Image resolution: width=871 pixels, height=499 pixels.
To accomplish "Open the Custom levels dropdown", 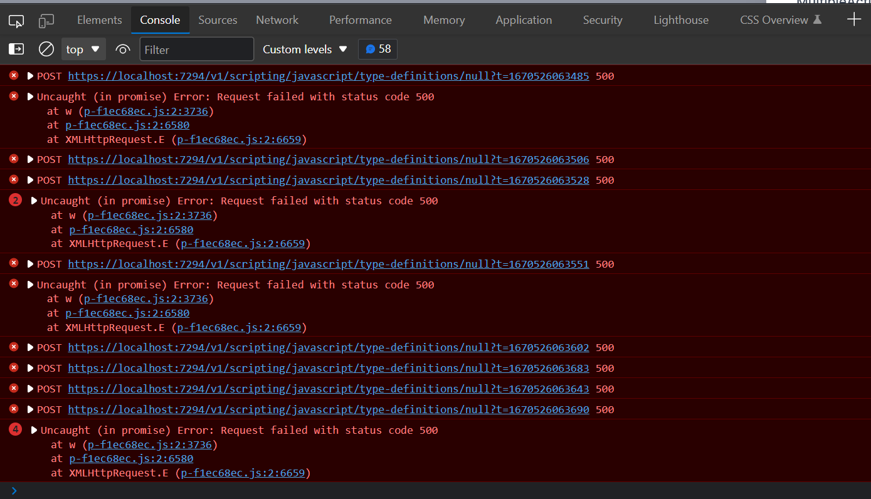I will tap(305, 49).
